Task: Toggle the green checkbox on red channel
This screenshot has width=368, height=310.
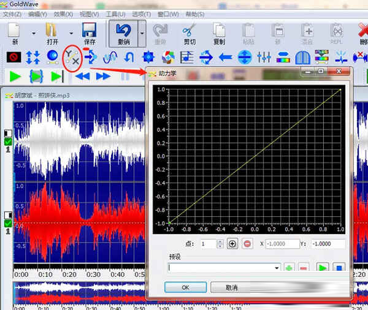Action: click(x=8, y=223)
